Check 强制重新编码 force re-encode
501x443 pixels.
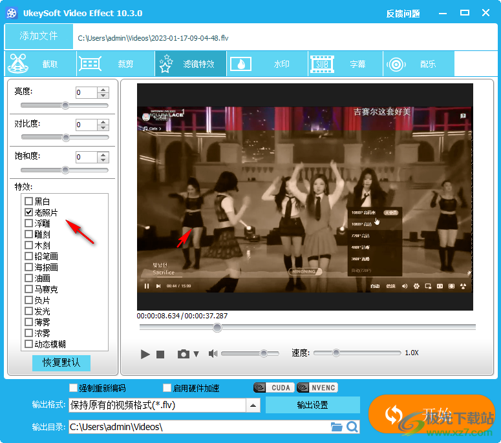tap(74, 387)
